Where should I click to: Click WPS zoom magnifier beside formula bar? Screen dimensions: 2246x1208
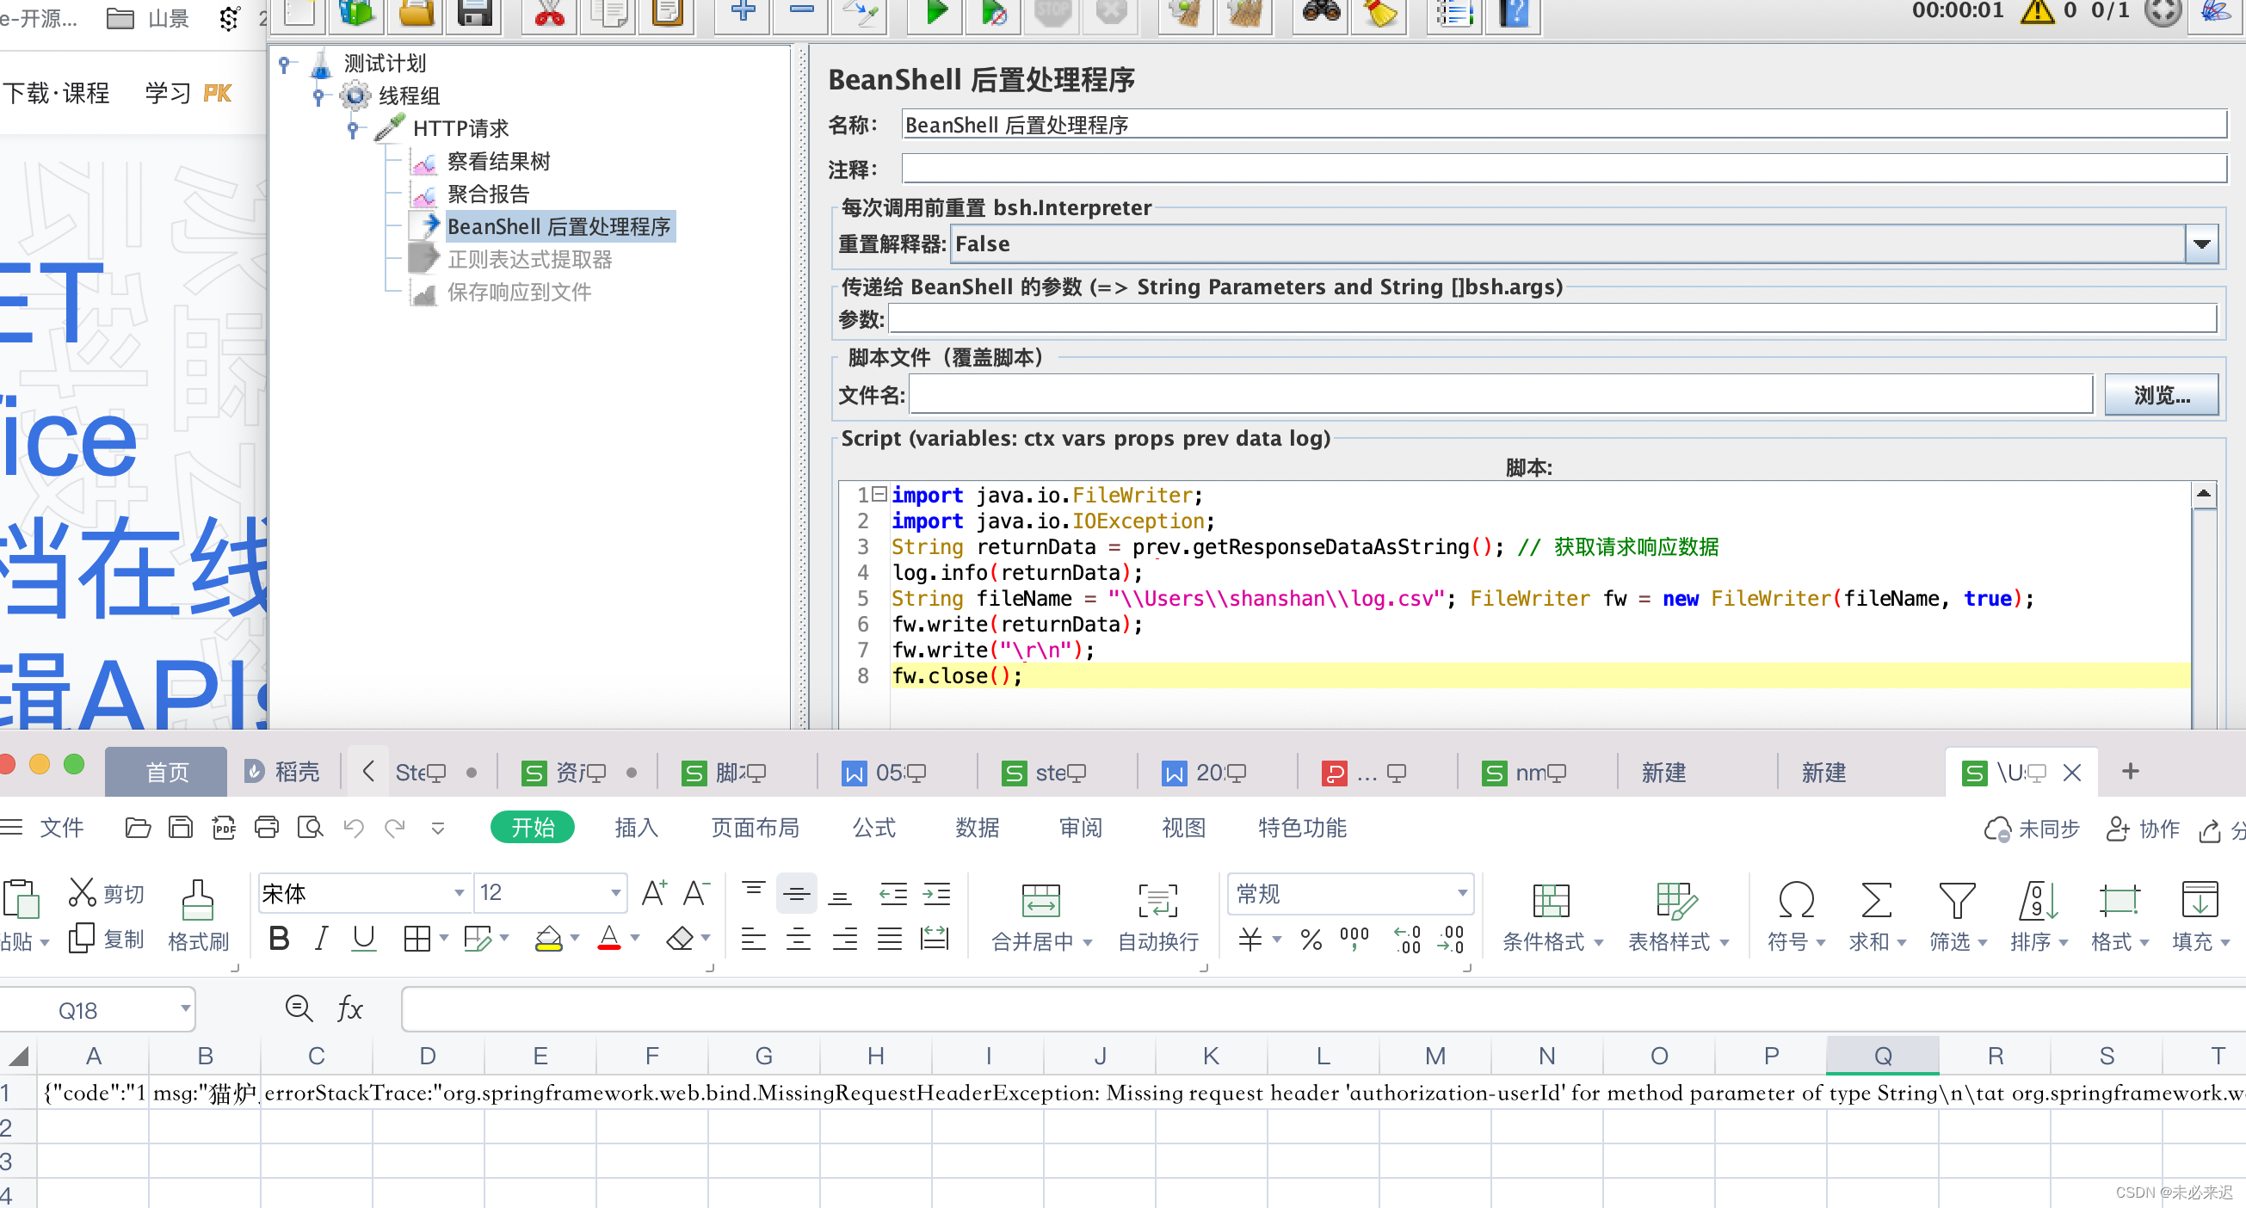(299, 1008)
